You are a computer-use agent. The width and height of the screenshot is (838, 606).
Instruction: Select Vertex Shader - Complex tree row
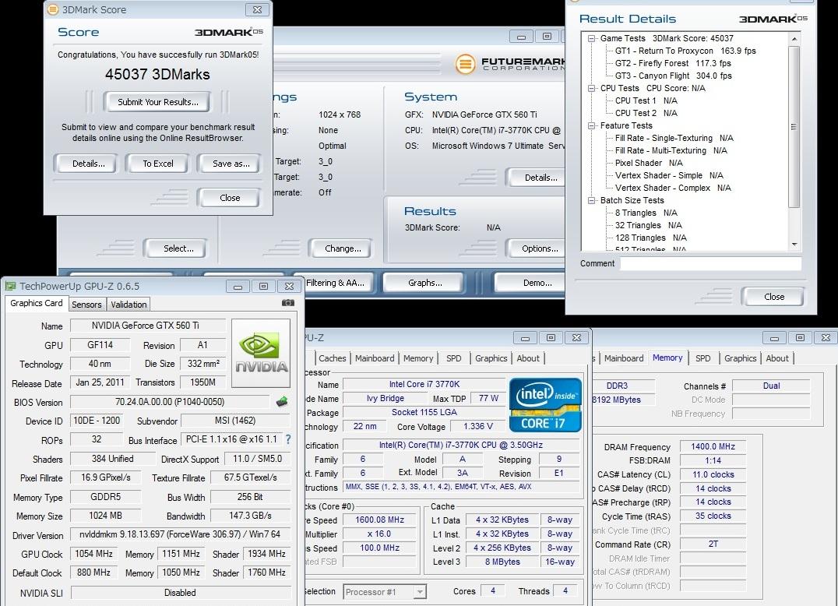pyautogui.click(x=673, y=188)
